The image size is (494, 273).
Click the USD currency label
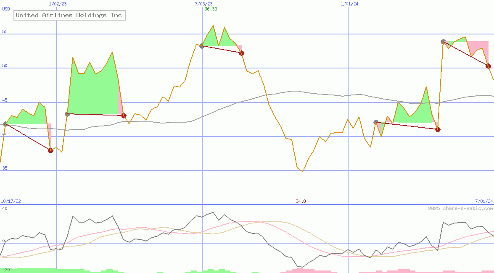pos(6,9)
